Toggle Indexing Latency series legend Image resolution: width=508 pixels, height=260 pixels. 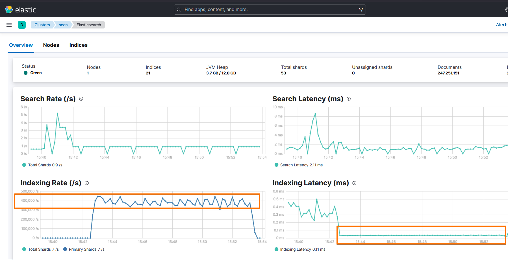tap(300, 249)
